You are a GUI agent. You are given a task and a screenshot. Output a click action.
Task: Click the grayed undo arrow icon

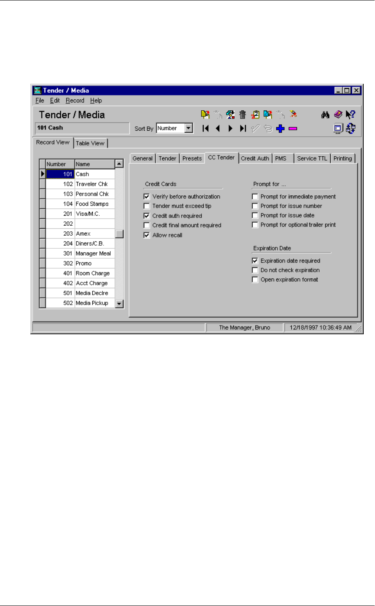point(268,128)
